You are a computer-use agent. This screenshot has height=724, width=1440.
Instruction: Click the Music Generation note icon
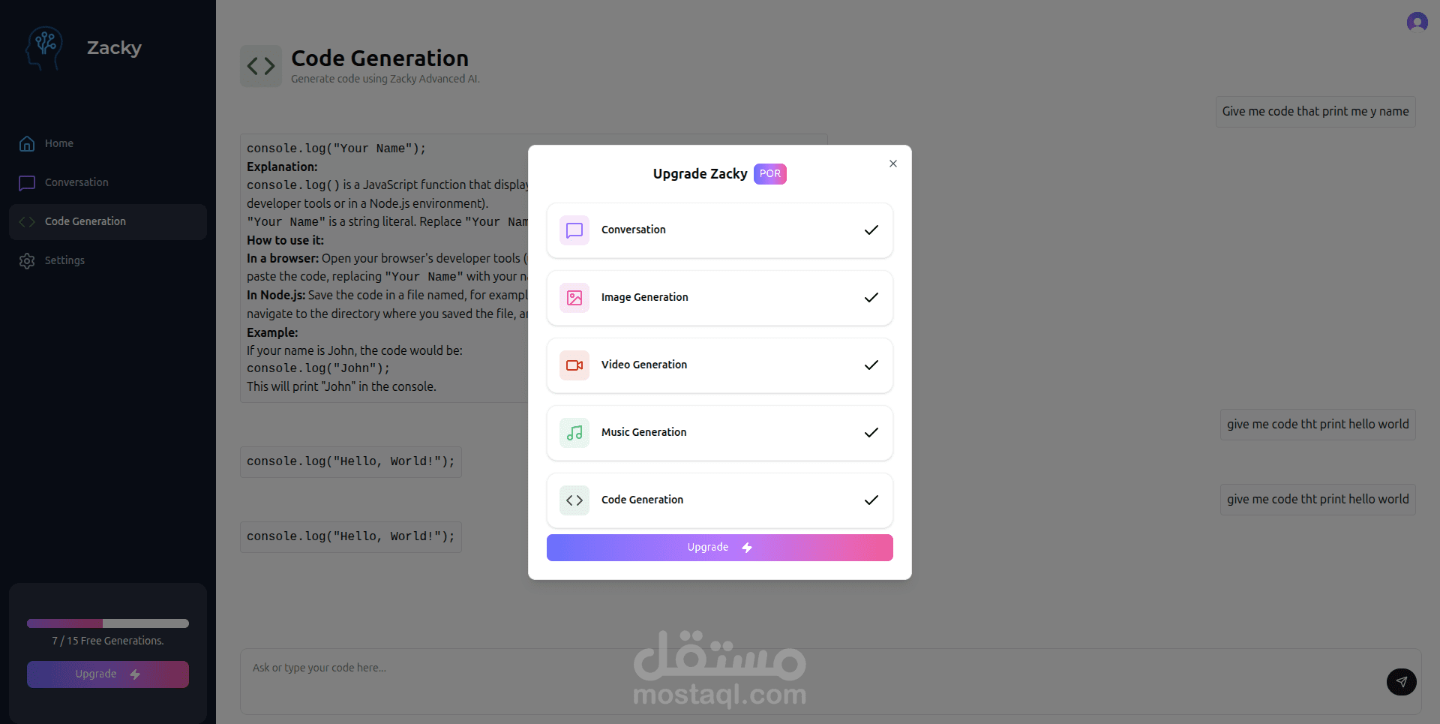coord(574,433)
